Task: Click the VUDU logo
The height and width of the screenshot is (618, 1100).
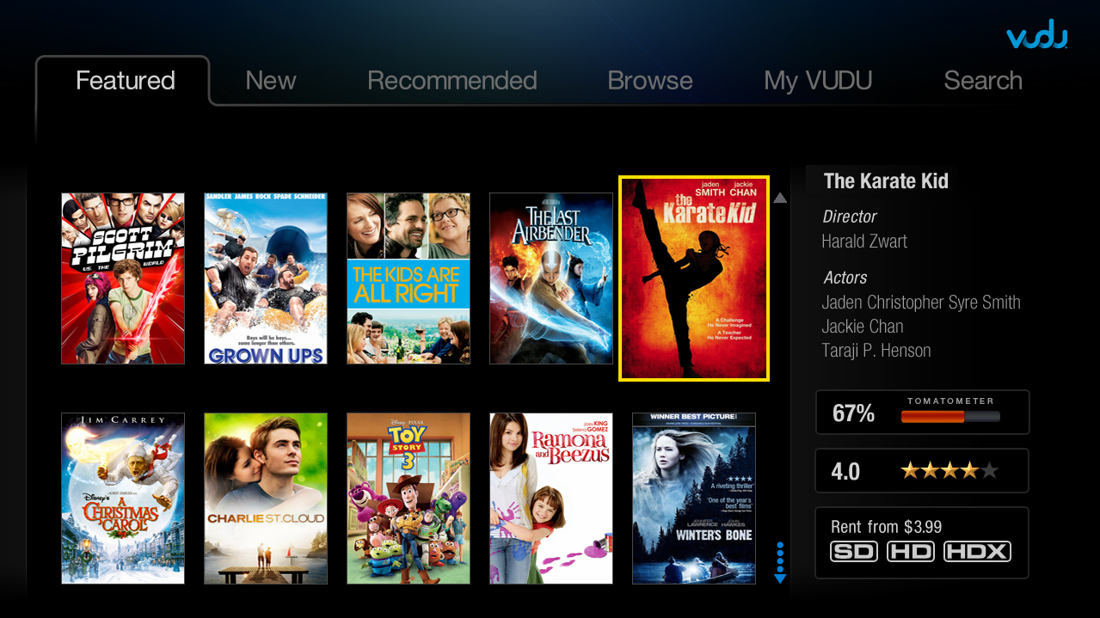Action: (x=1037, y=36)
